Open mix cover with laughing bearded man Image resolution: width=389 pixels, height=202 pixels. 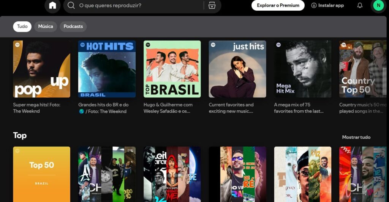pyautogui.click(x=363, y=174)
